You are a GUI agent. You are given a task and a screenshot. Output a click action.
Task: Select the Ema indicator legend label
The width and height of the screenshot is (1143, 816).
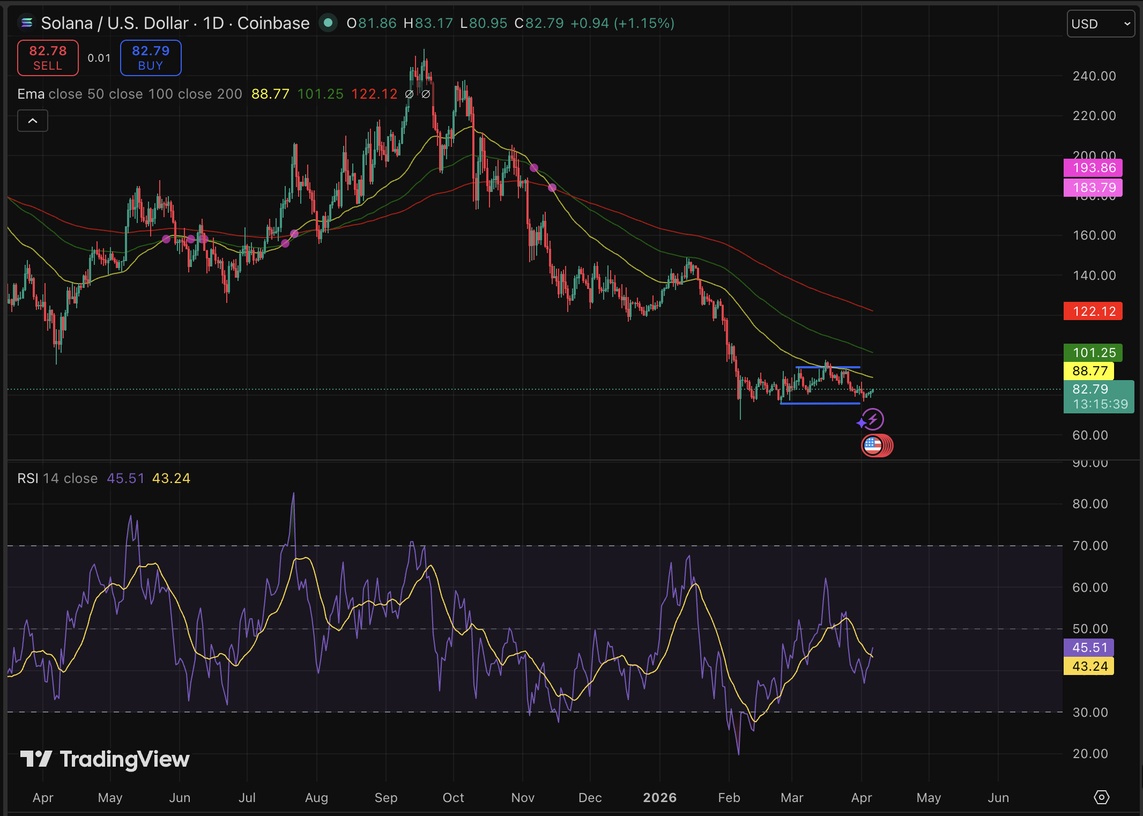(x=31, y=94)
